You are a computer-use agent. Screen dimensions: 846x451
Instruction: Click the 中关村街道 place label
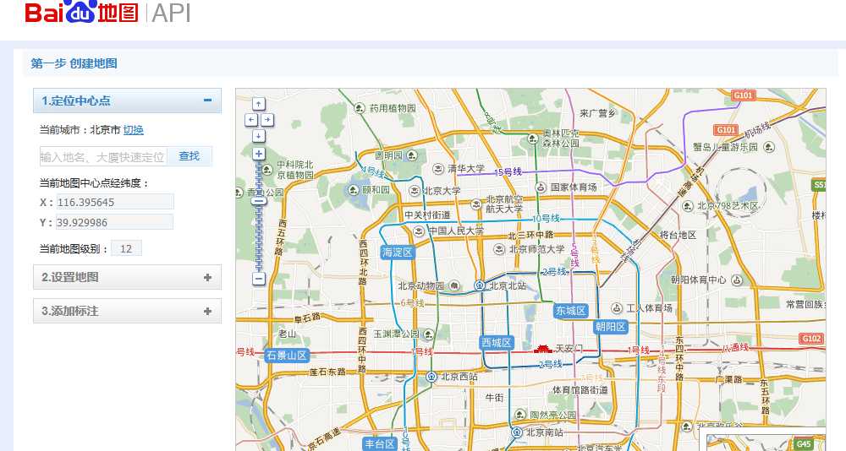tap(427, 215)
